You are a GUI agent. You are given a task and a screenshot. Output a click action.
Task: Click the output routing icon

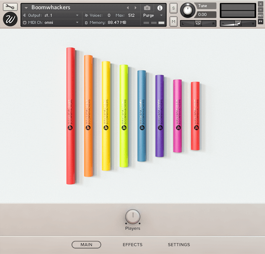[25, 15]
